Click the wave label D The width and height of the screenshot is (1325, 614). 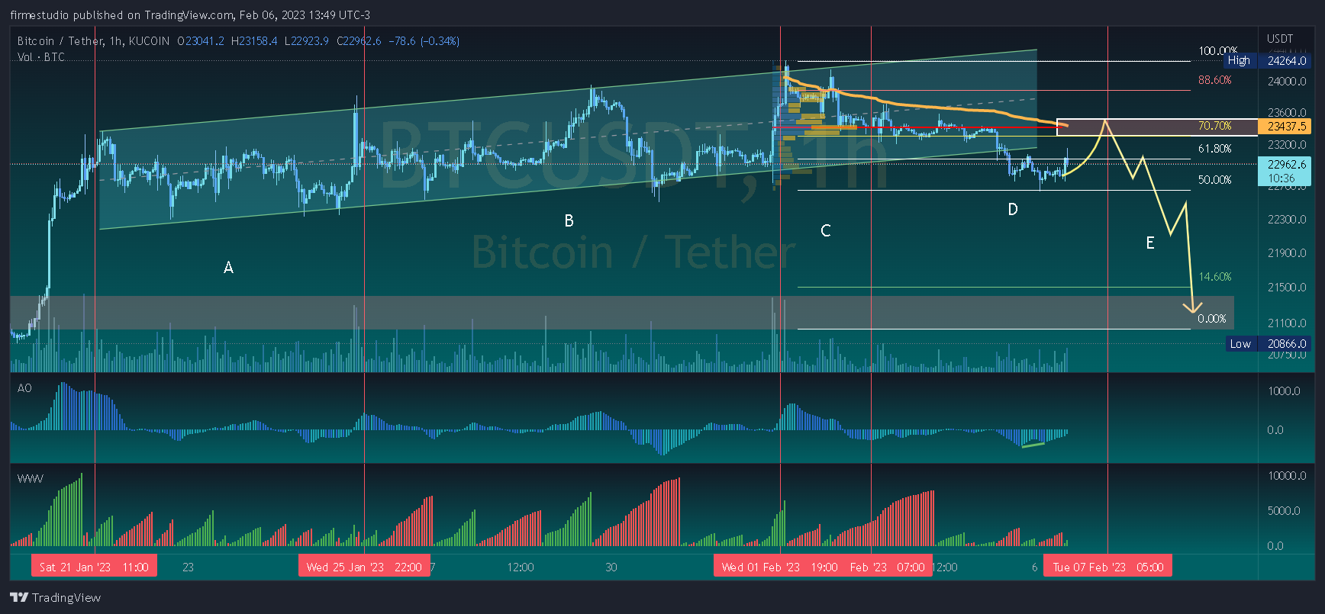point(1013,209)
